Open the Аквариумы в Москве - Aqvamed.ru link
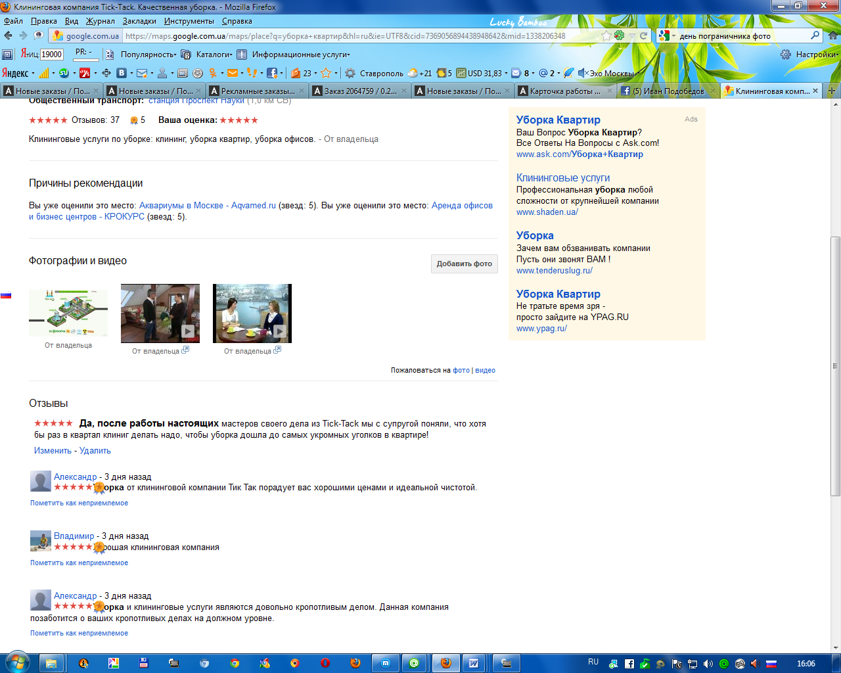The width and height of the screenshot is (841, 673). pos(208,205)
